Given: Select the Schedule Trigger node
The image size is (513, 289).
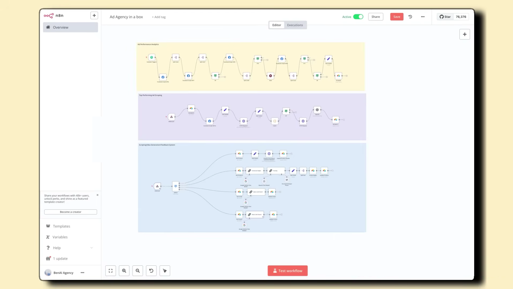Looking at the screenshot, I should point(152,57).
